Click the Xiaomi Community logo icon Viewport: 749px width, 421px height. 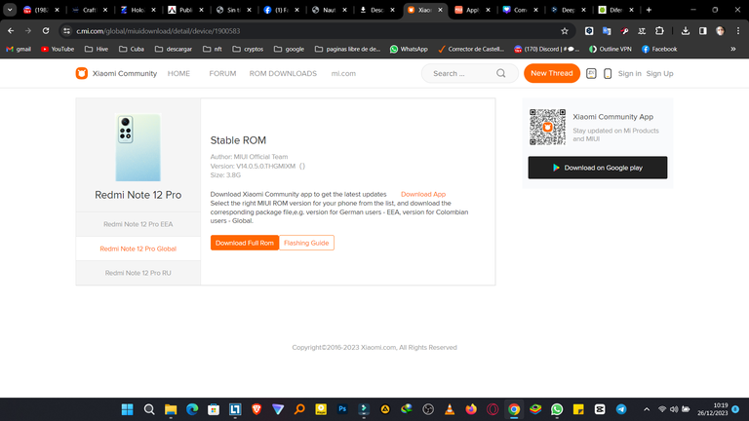click(82, 73)
